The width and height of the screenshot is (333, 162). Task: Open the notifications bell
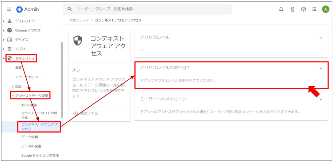tap(281, 9)
